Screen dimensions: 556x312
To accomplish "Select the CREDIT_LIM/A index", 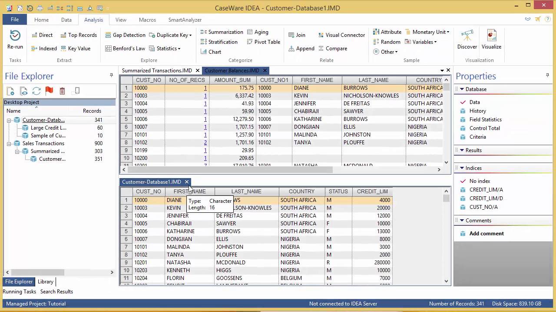I will 486,190.
